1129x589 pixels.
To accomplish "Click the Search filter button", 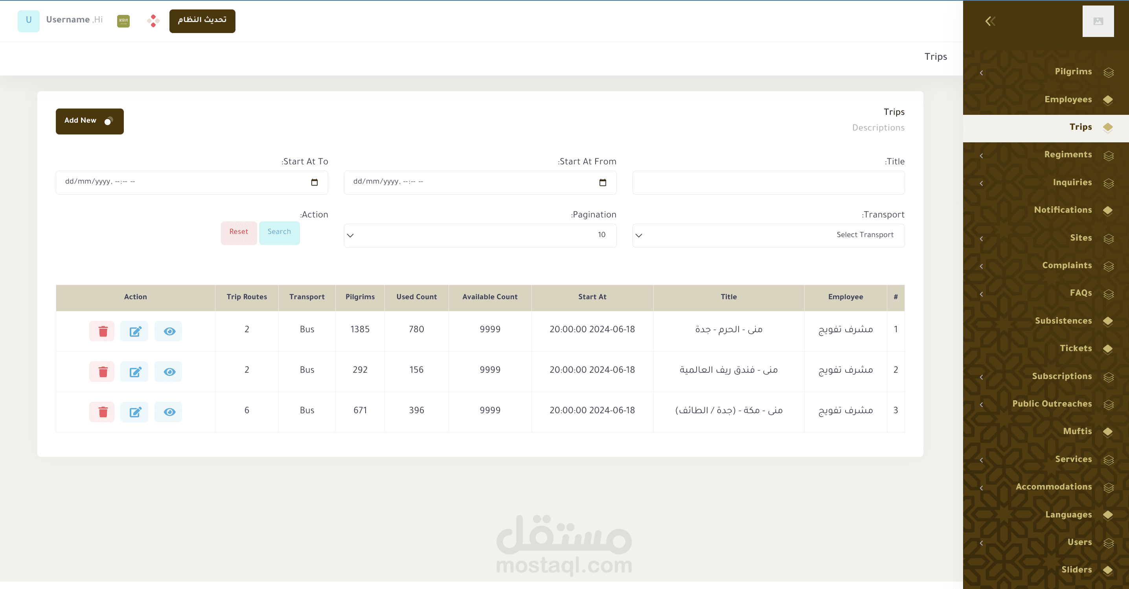I will point(279,232).
